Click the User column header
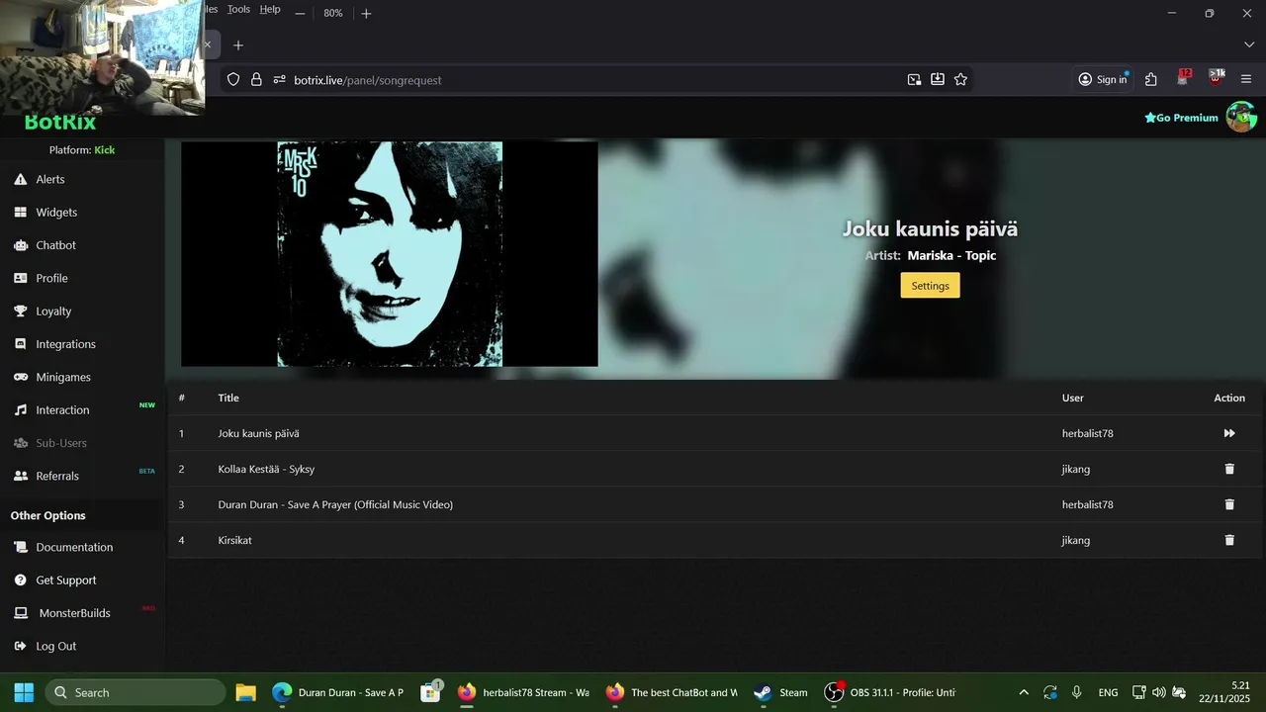The image size is (1266, 712). click(x=1073, y=398)
